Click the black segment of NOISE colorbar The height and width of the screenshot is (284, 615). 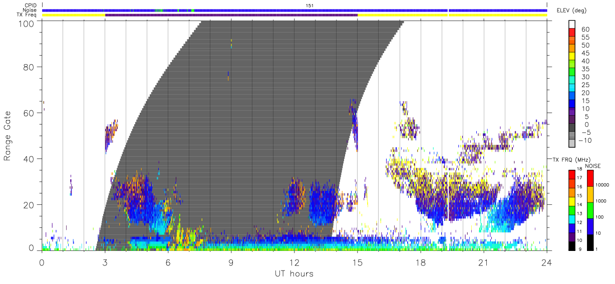pos(589,242)
